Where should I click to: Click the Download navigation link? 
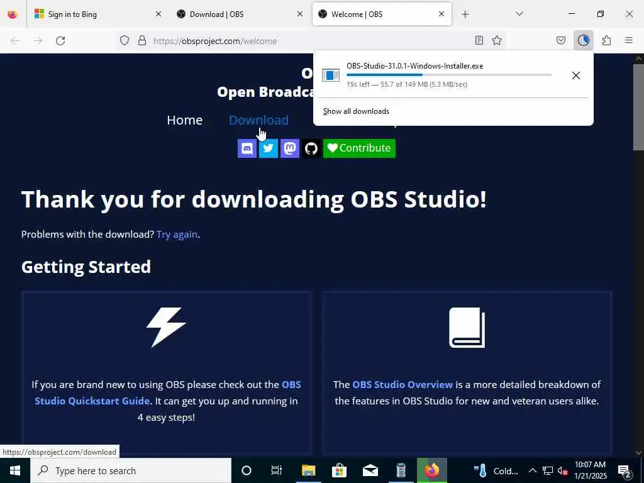point(258,120)
